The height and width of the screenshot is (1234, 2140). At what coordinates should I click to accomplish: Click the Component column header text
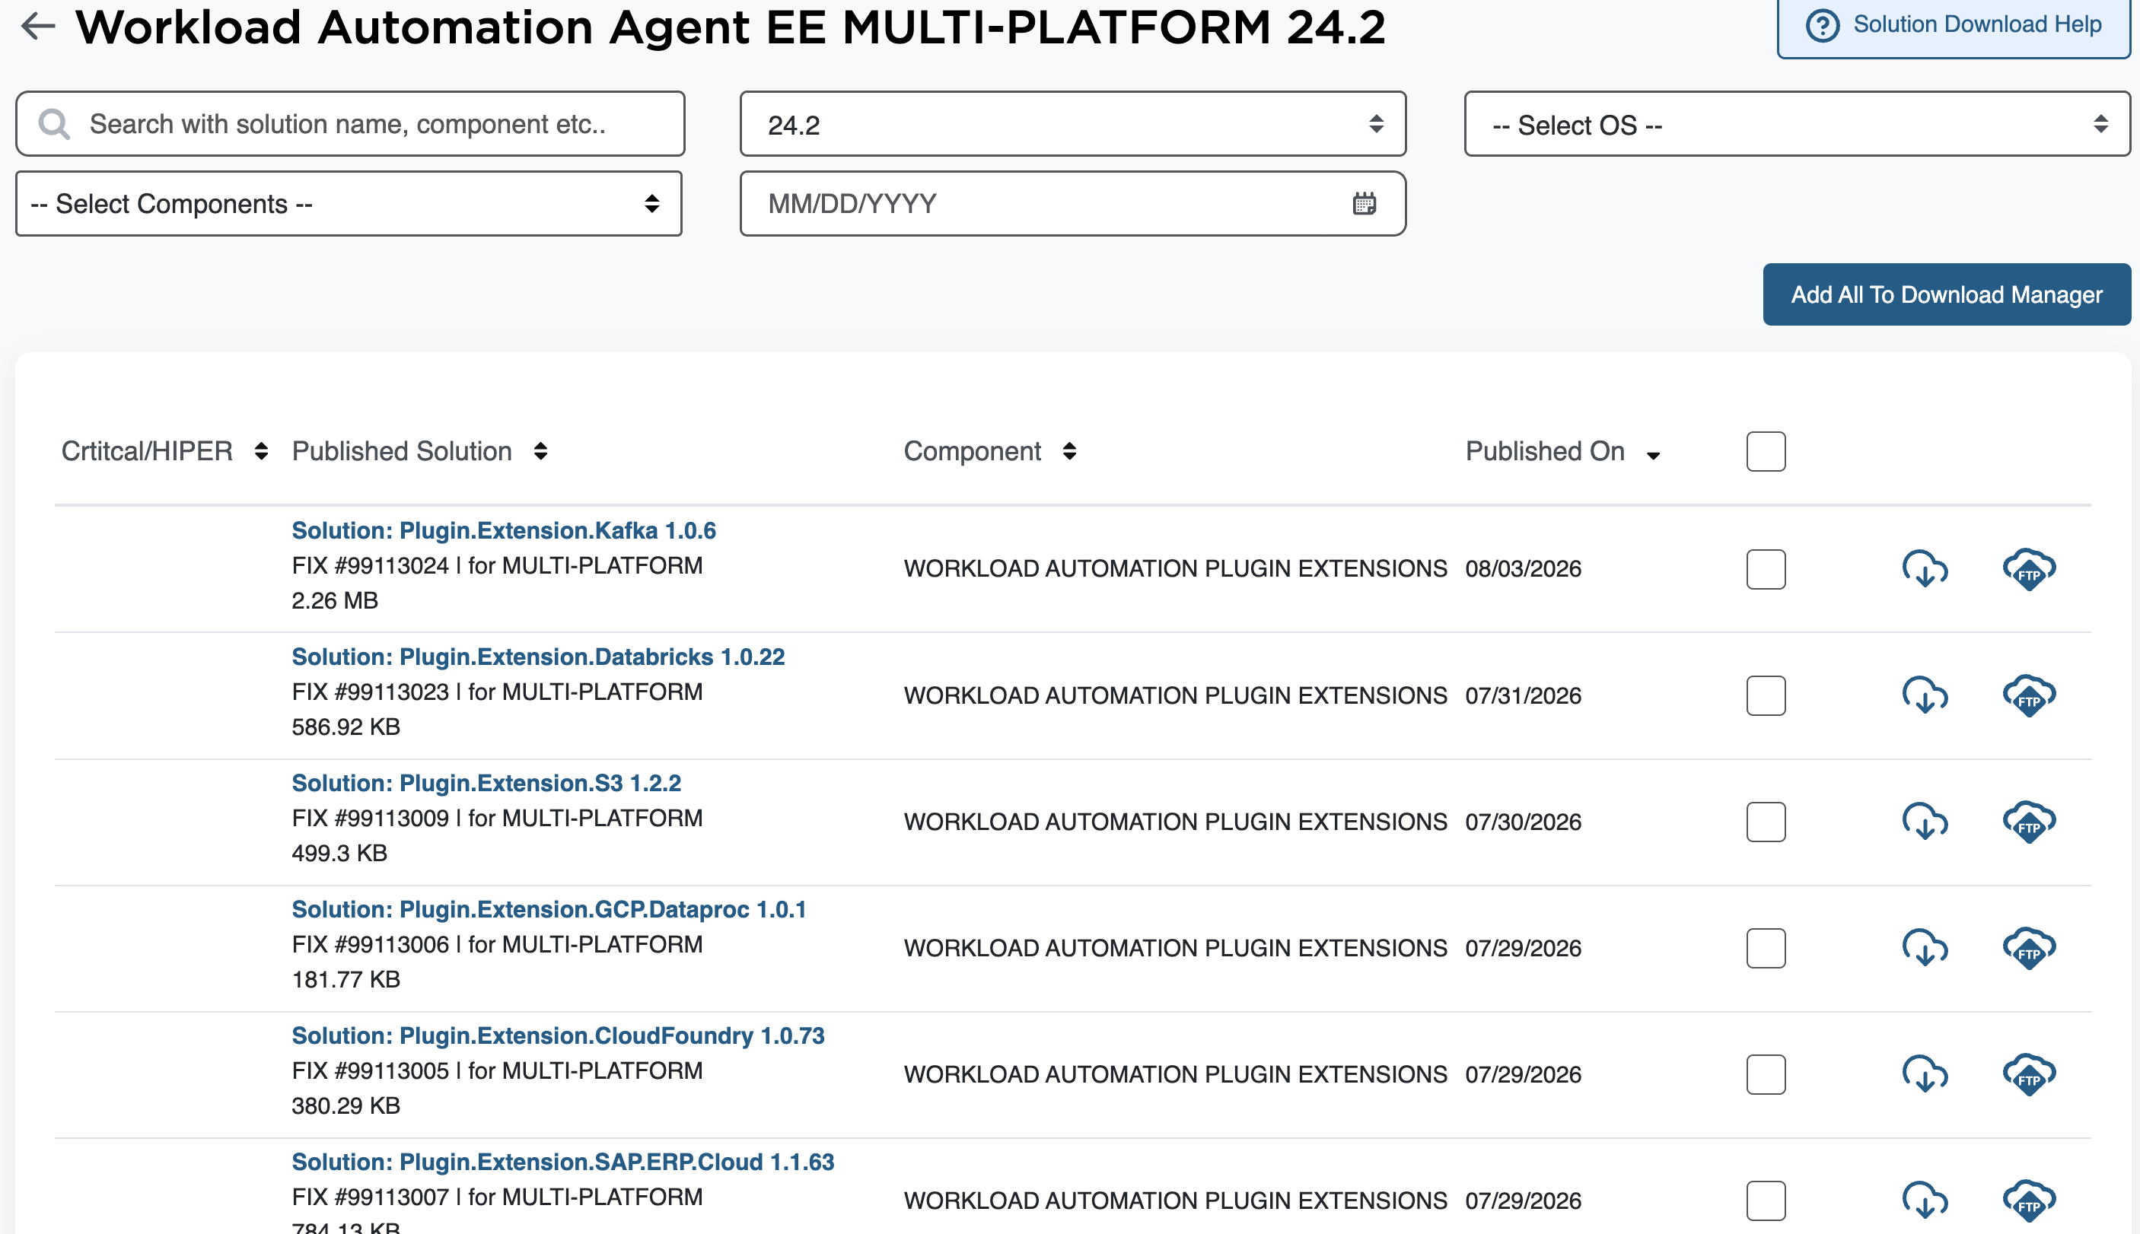pyautogui.click(x=972, y=451)
